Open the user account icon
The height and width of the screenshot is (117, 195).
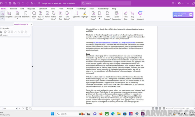(x=179, y=3)
